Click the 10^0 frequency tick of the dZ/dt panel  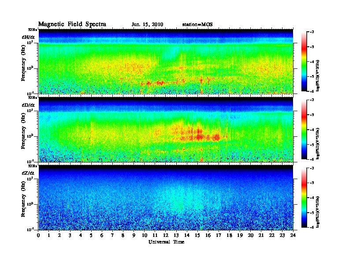pos(30,204)
